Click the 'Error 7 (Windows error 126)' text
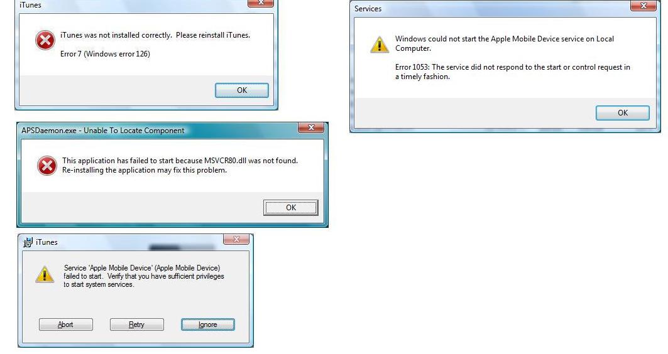This screenshot has width=668, height=354. [x=105, y=53]
